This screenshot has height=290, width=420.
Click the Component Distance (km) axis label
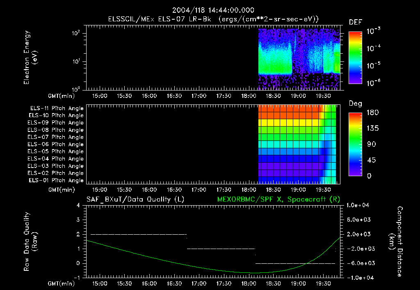point(396,242)
